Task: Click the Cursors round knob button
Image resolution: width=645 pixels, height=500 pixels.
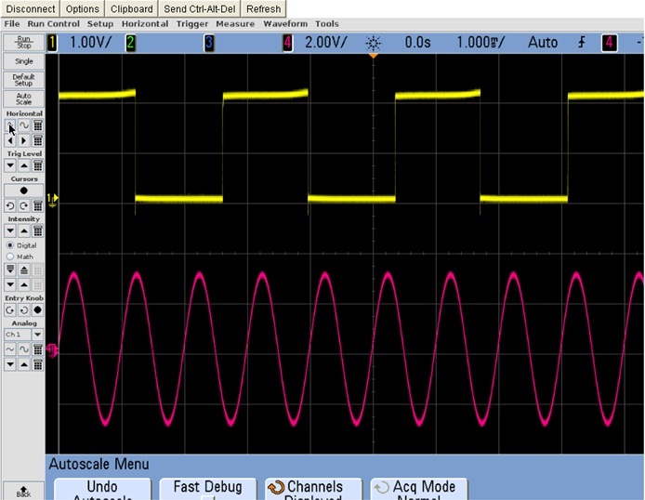Action: point(24,190)
